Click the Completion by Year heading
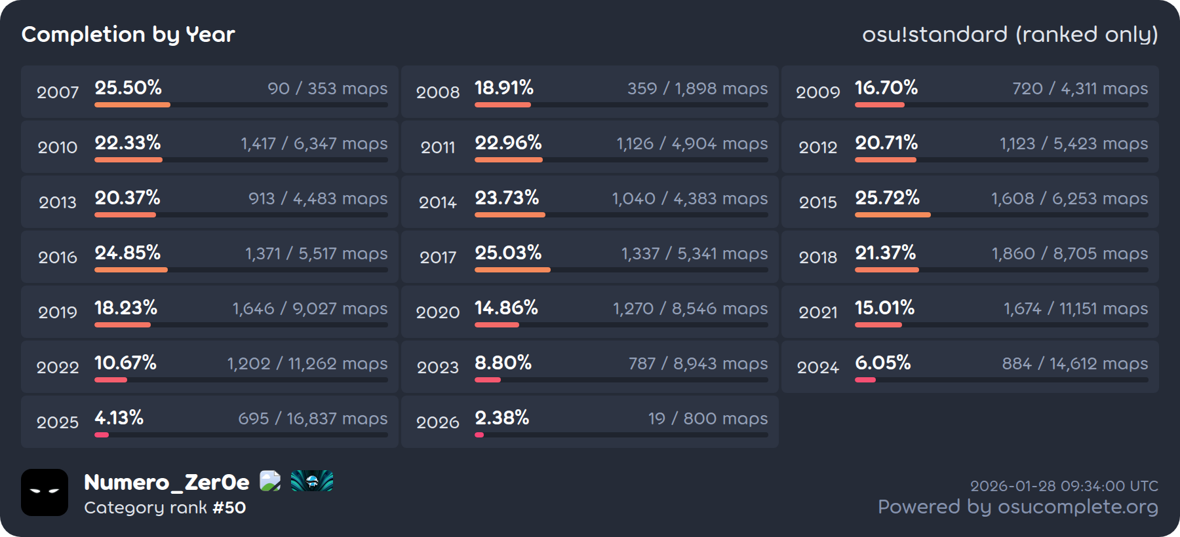1180x537 pixels. [x=128, y=35]
